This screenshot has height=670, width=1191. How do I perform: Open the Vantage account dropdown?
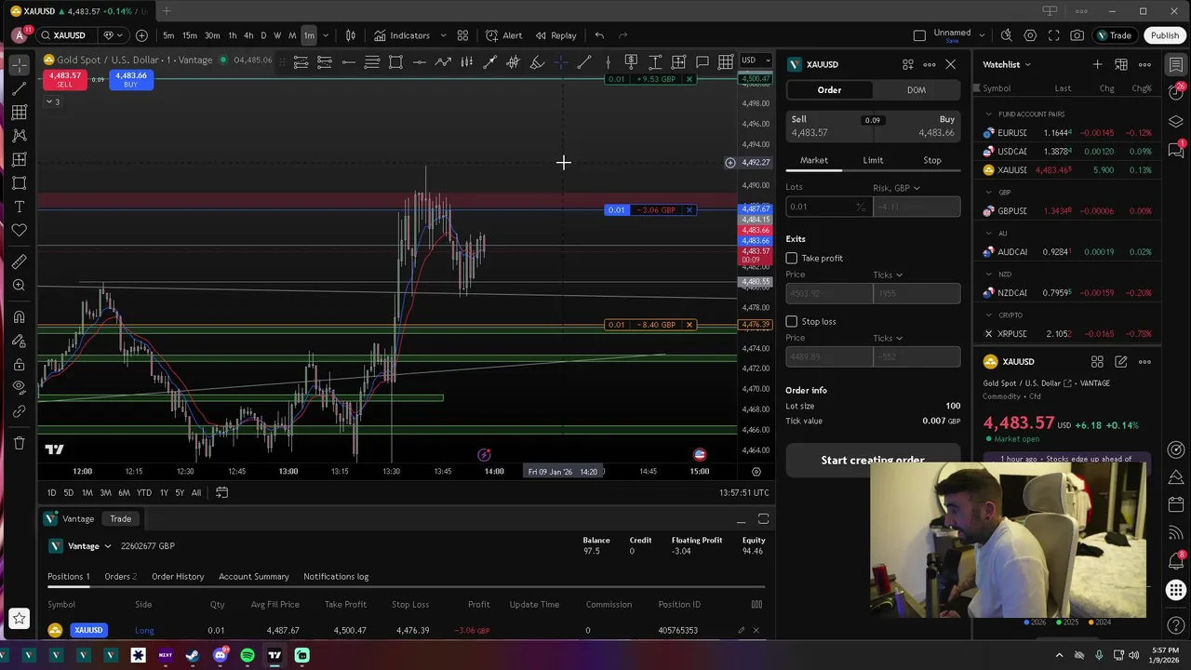[80, 546]
